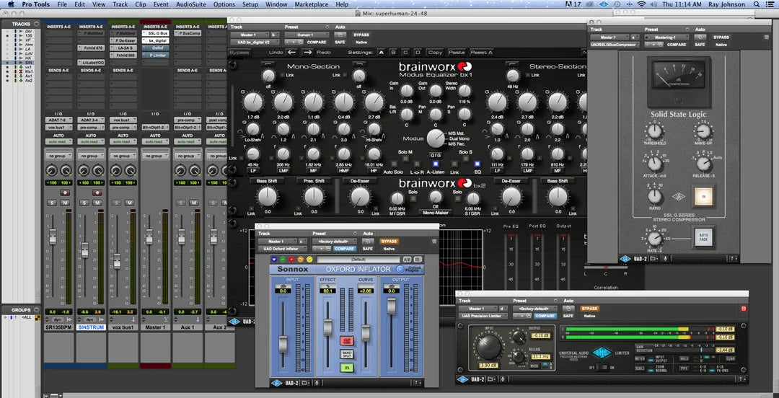The width and height of the screenshot is (779, 398).
Task: Open the ADAT 7-8 input selector
Action: click(x=58, y=120)
